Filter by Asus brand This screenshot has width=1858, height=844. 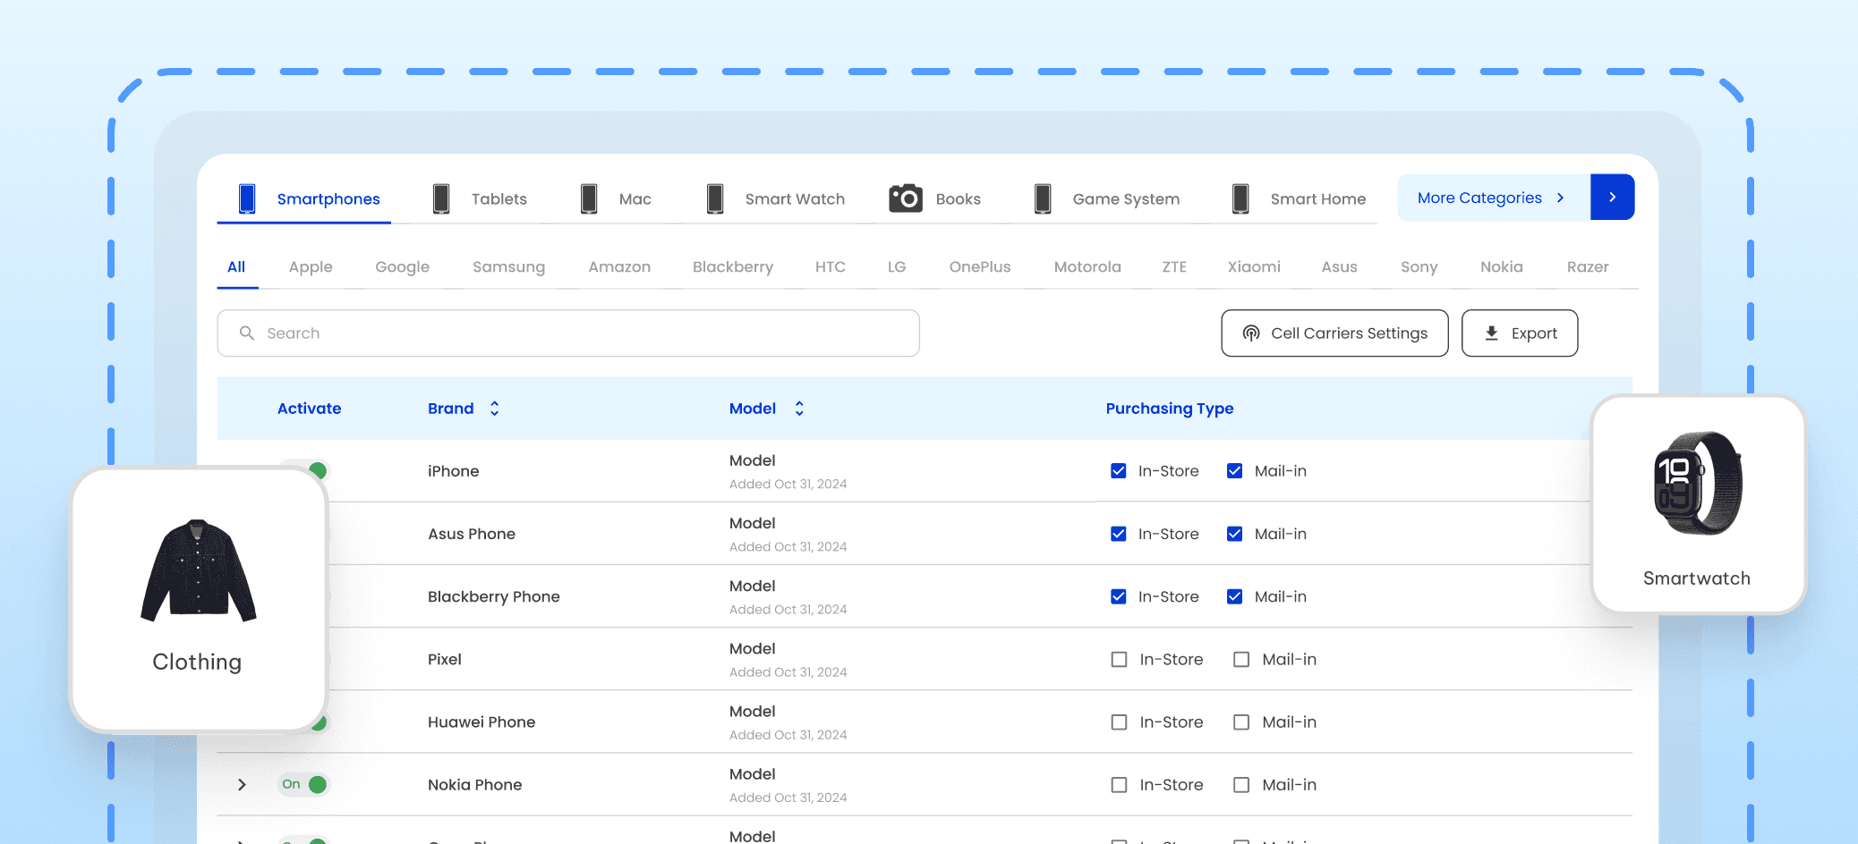click(x=1339, y=266)
